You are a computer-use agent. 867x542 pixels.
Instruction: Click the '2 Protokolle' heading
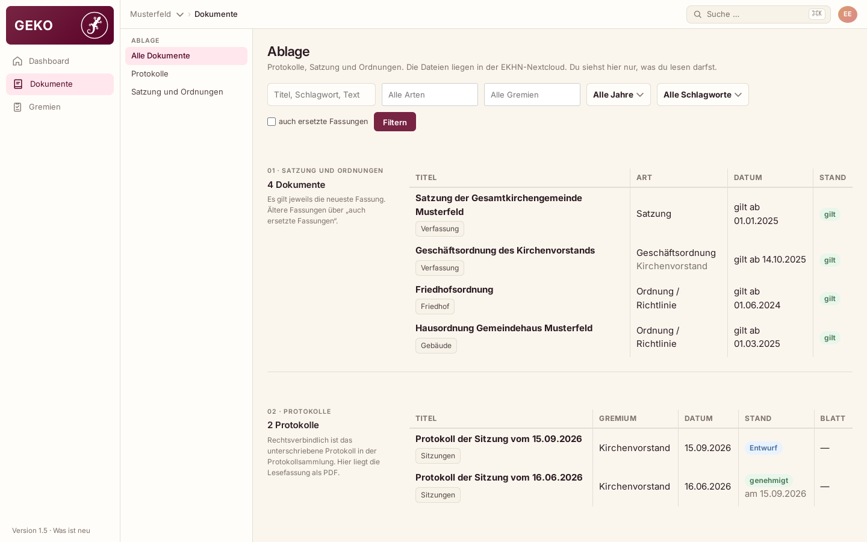click(293, 425)
